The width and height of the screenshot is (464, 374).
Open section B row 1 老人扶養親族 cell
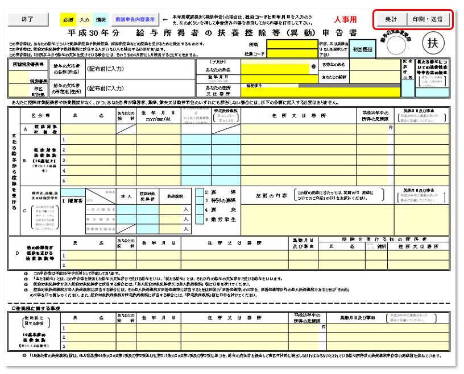click(x=196, y=140)
